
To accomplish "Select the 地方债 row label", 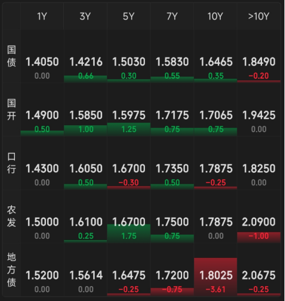I will coord(11,270).
